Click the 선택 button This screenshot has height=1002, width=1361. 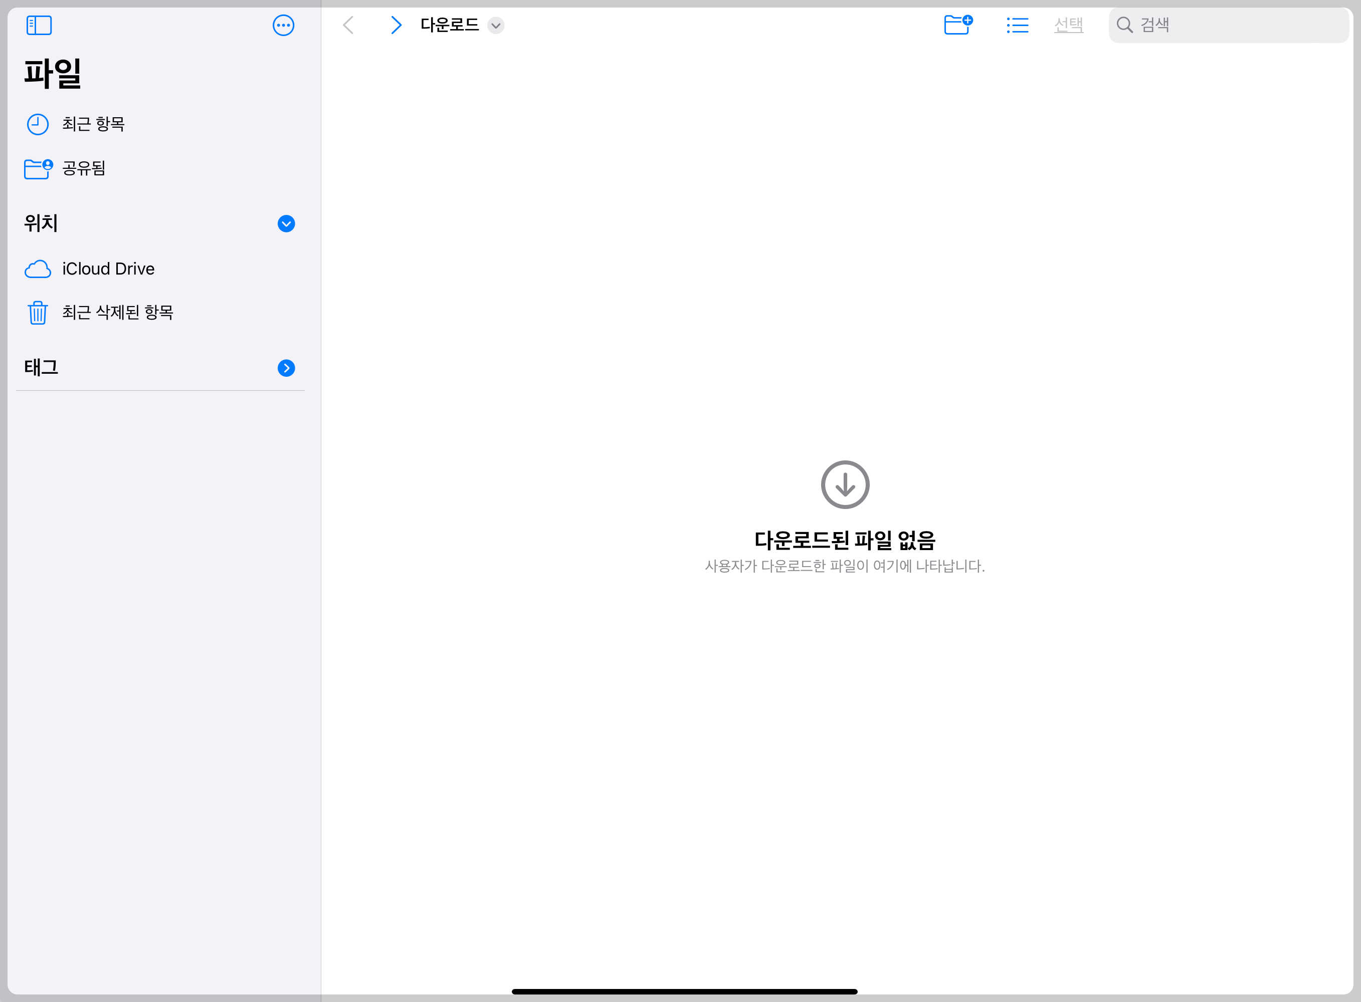coord(1069,26)
